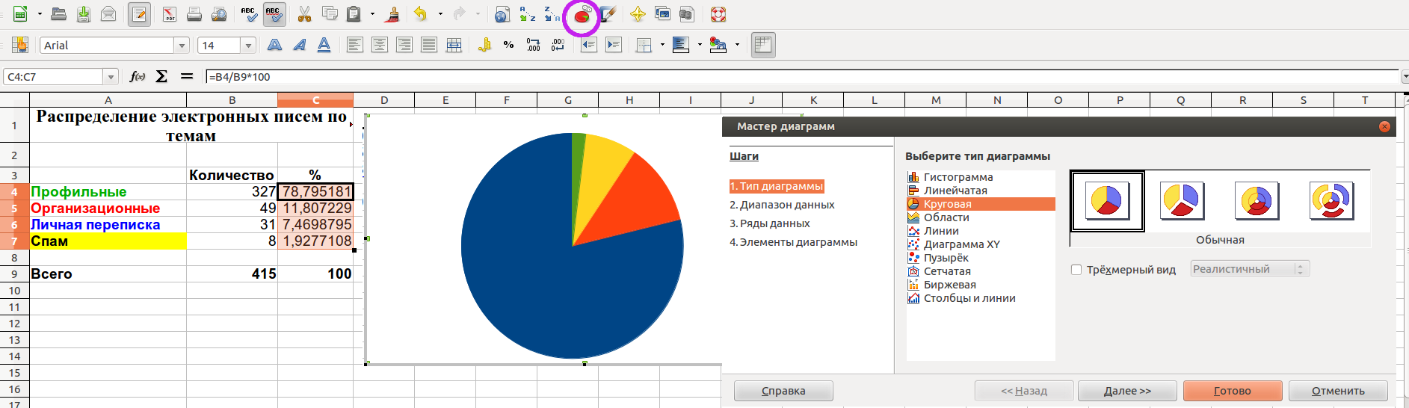Open the Paste options dropdown arrow
This screenshot has height=408, width=1409.
click(x=372, y=14)
